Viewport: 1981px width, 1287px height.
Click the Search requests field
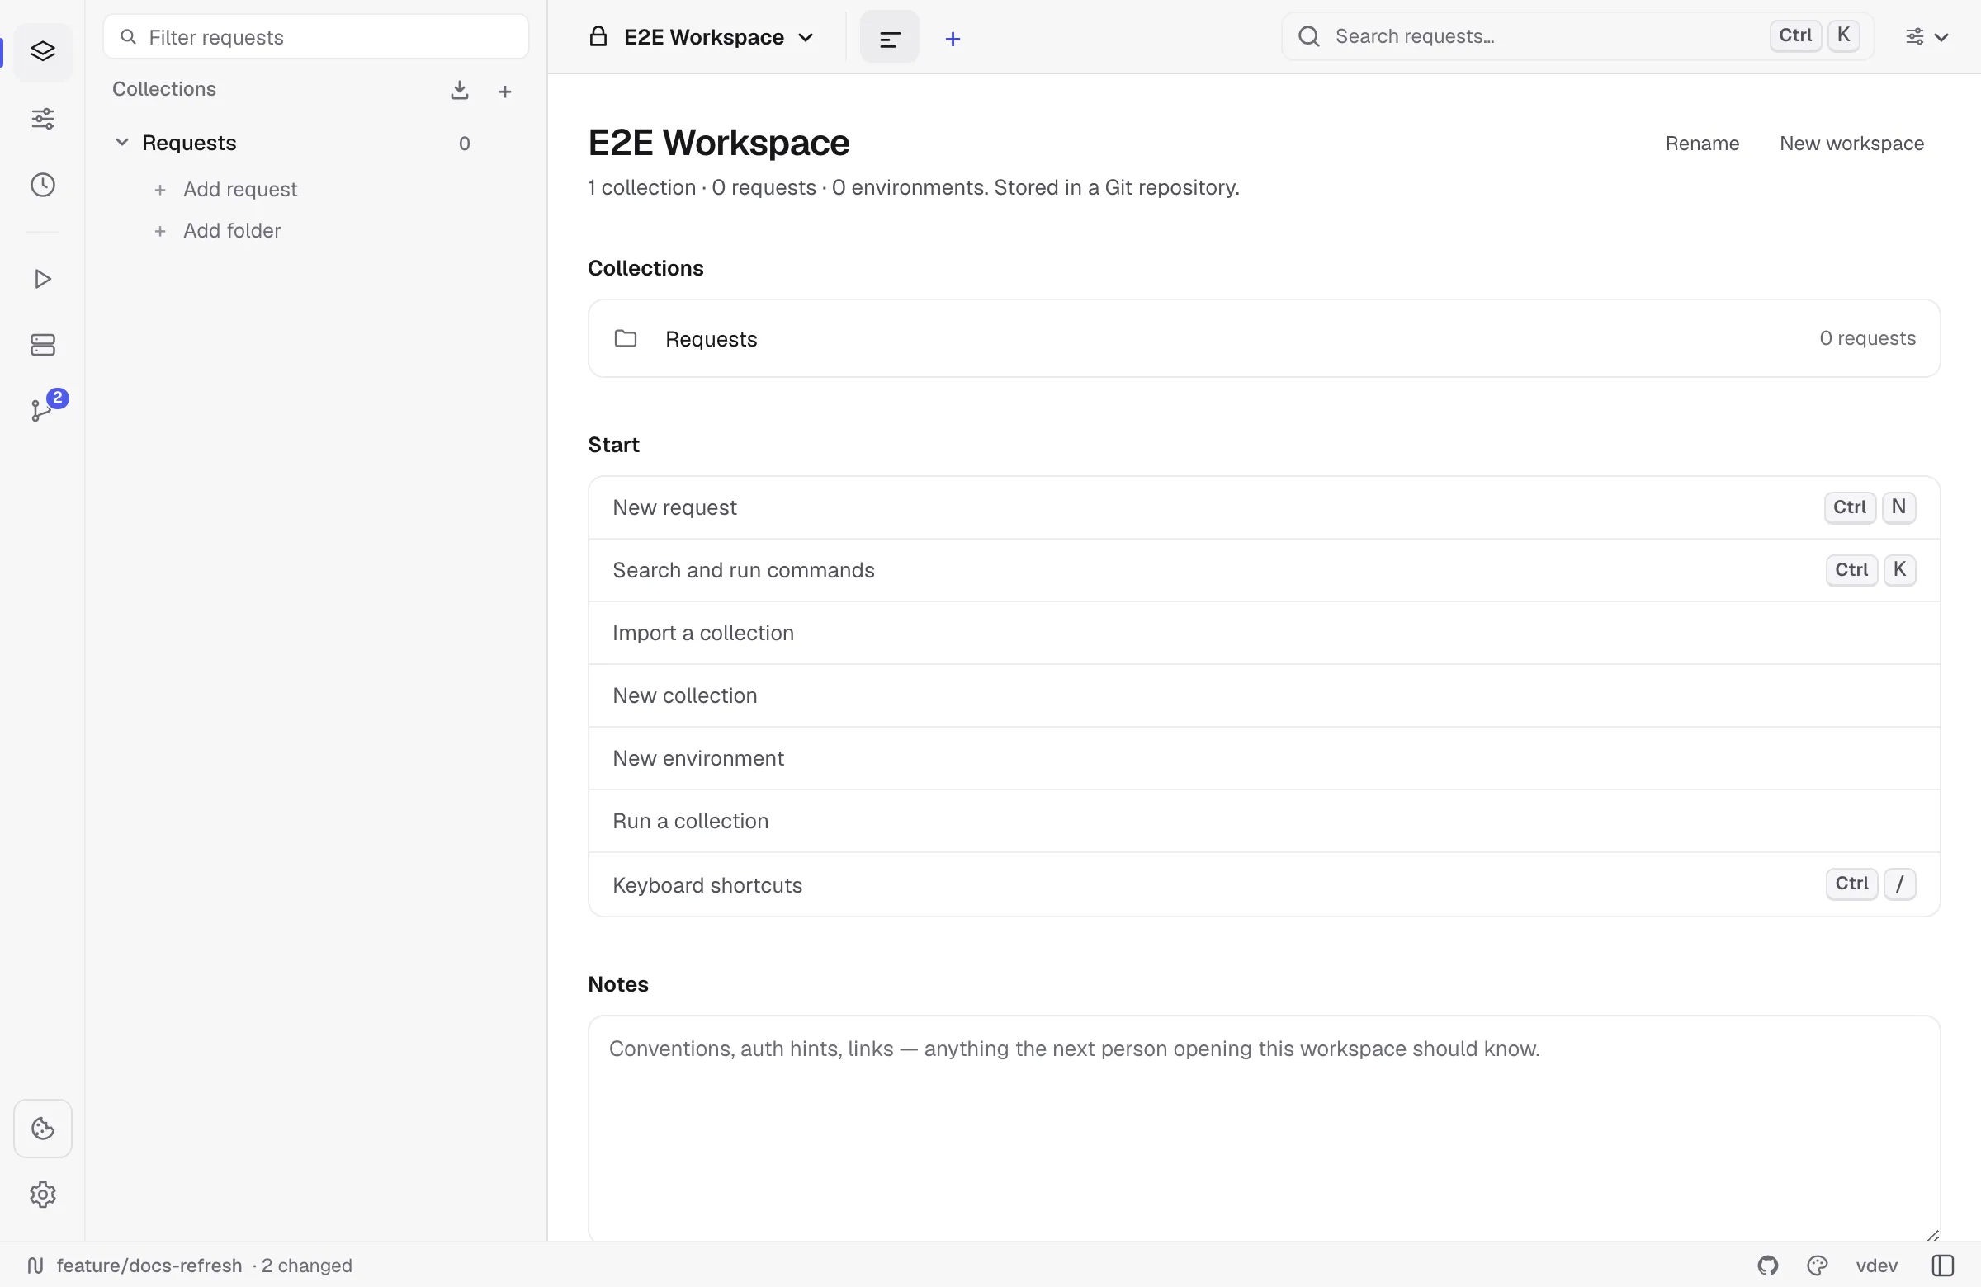(x=1577, y=36)
